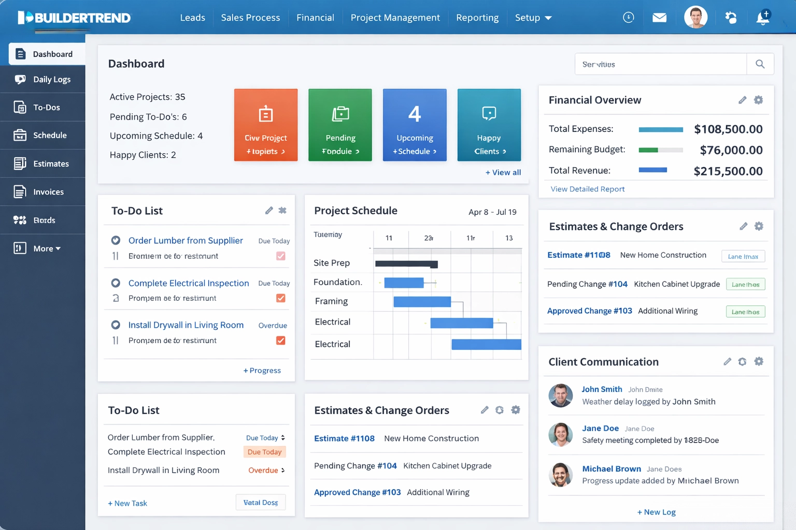Open the Reporting menu item
796x530 pixels.
click(477, 17)
